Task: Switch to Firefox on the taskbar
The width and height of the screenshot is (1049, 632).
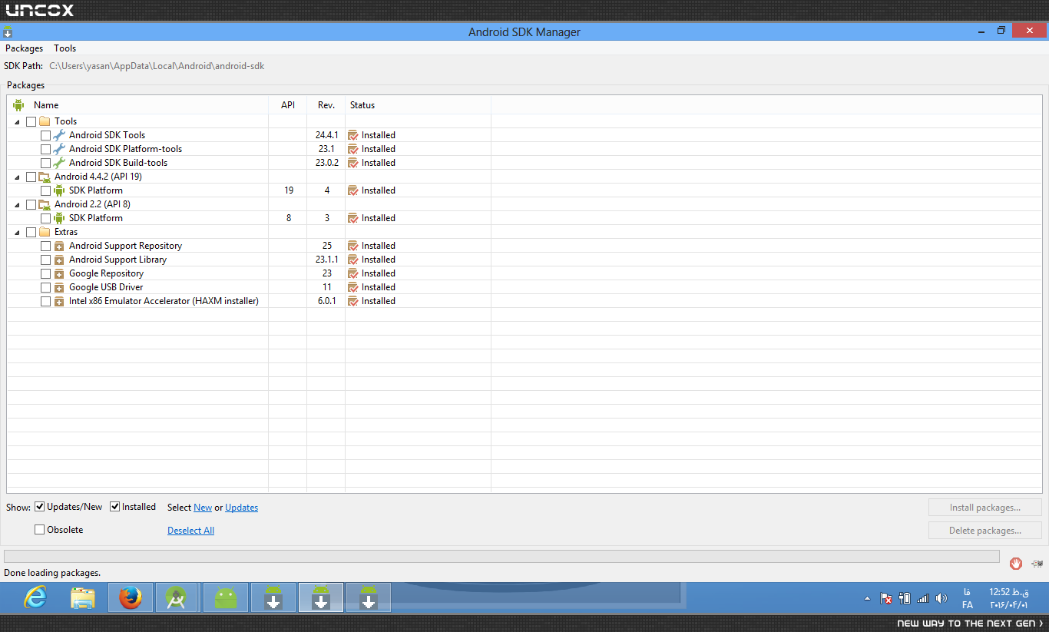Action: click(131, 597)
